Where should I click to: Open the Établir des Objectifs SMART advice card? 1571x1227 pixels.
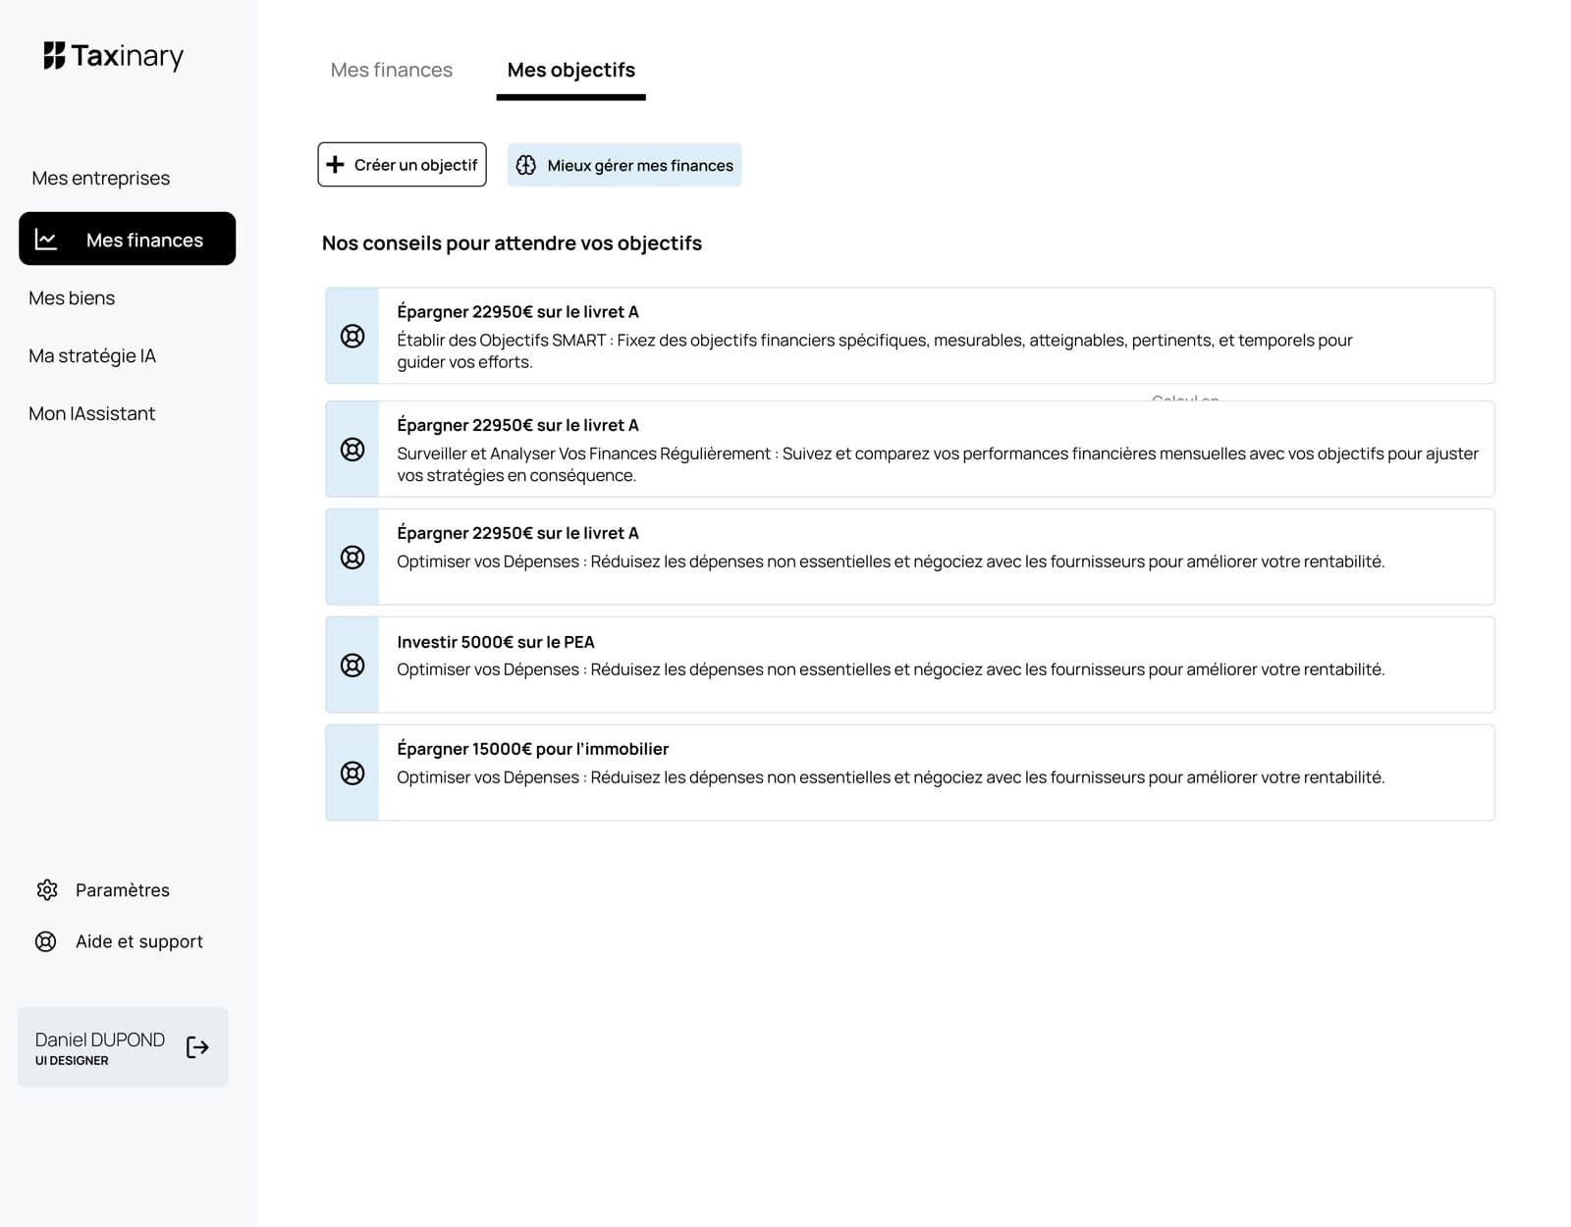click(910, 336)
